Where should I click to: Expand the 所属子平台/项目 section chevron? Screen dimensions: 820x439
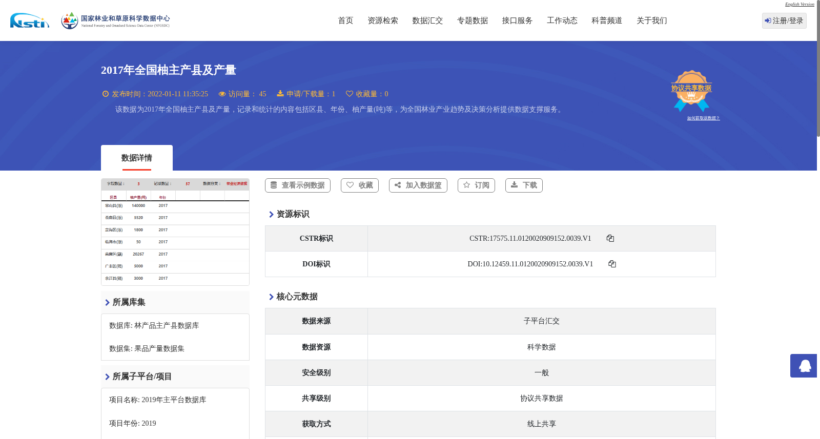tap(107, 377)
